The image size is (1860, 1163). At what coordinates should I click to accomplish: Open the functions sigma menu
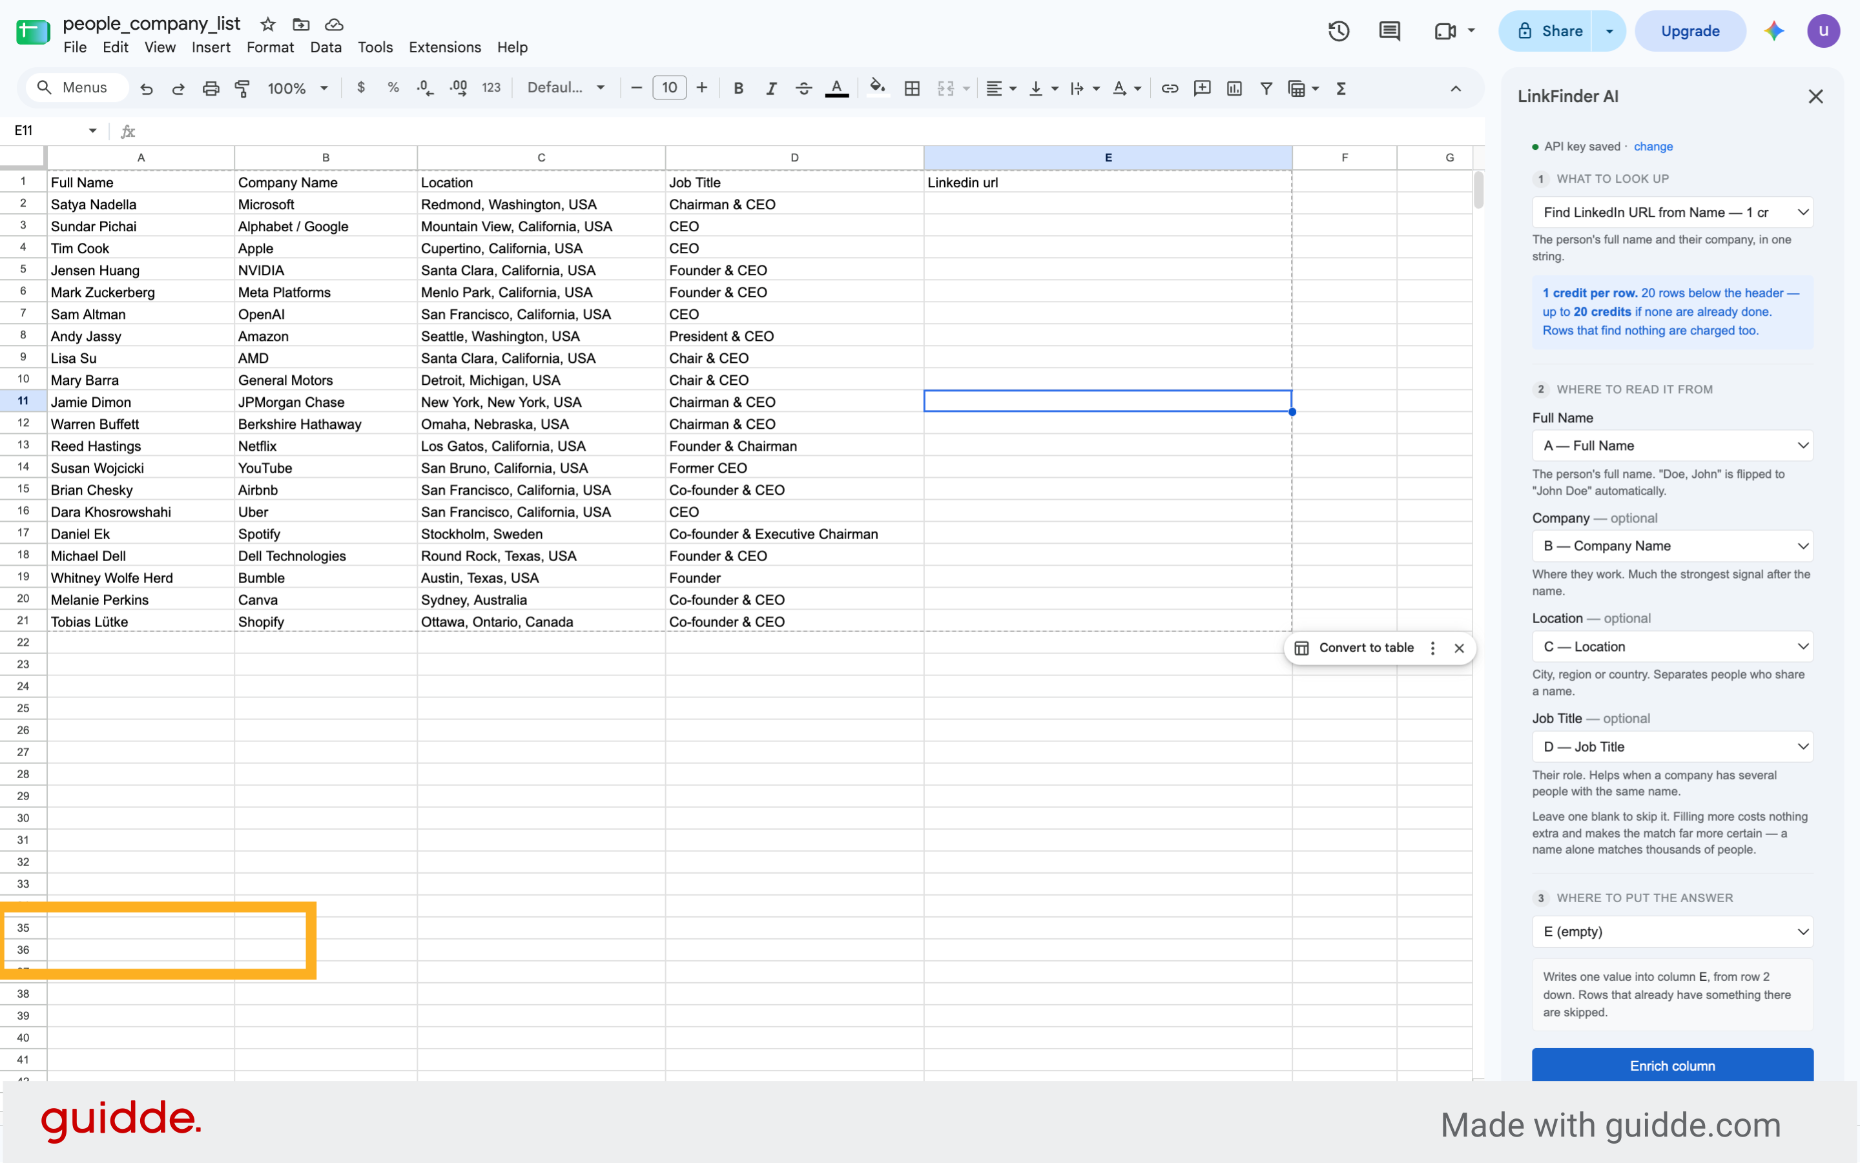coord(1341,88)
